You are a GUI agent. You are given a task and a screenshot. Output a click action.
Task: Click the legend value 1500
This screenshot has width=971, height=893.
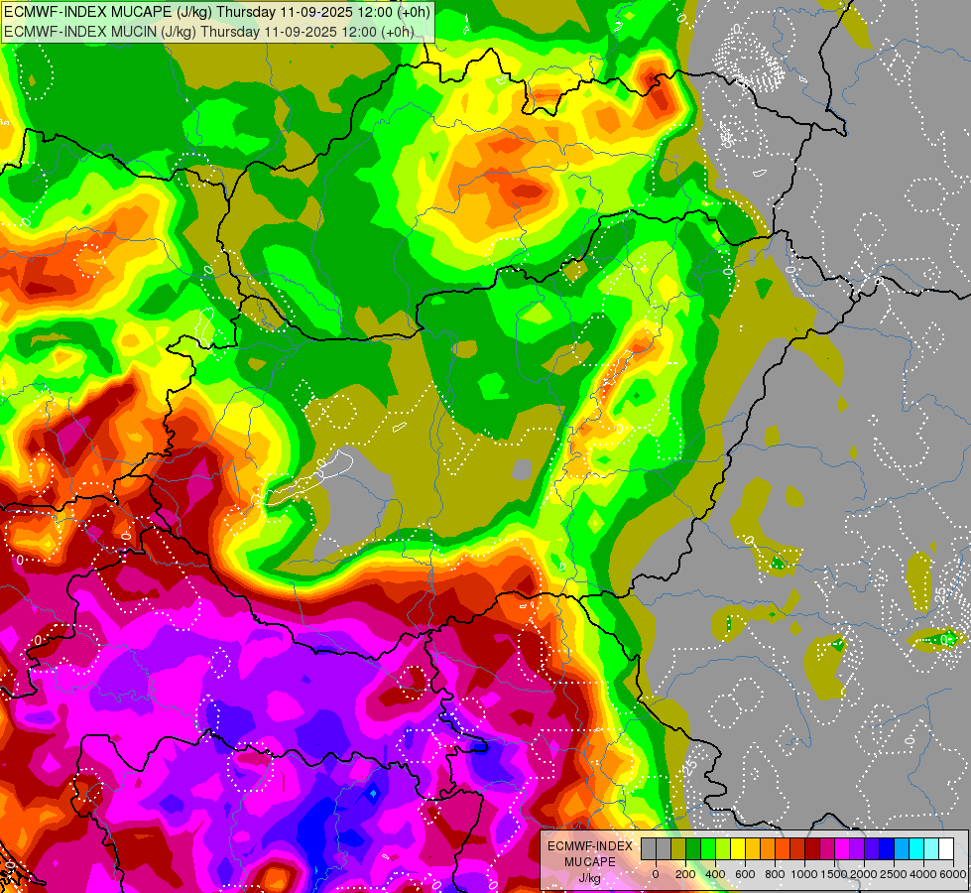point(834,874)
